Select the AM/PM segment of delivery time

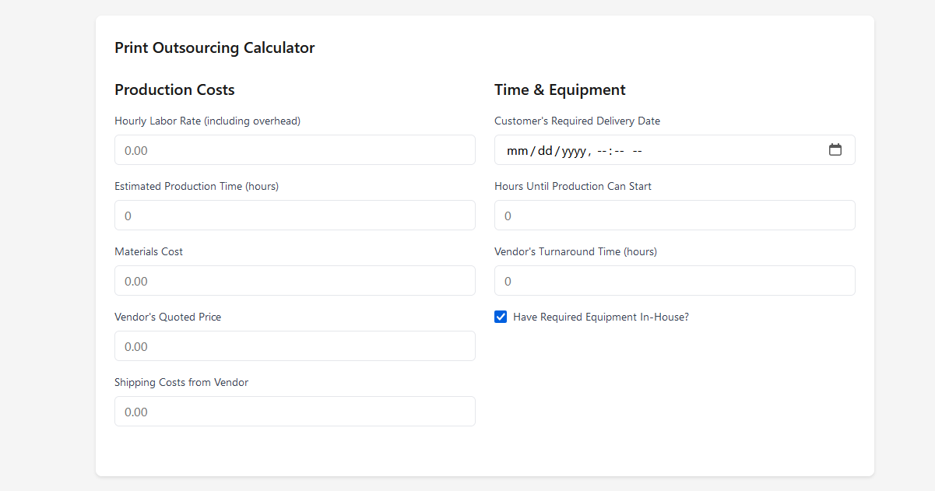(x=638, y=151)
